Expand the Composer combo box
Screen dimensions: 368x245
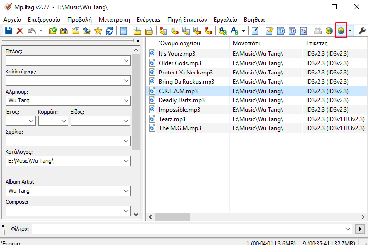pyautogui.click(x=126, y=211)
